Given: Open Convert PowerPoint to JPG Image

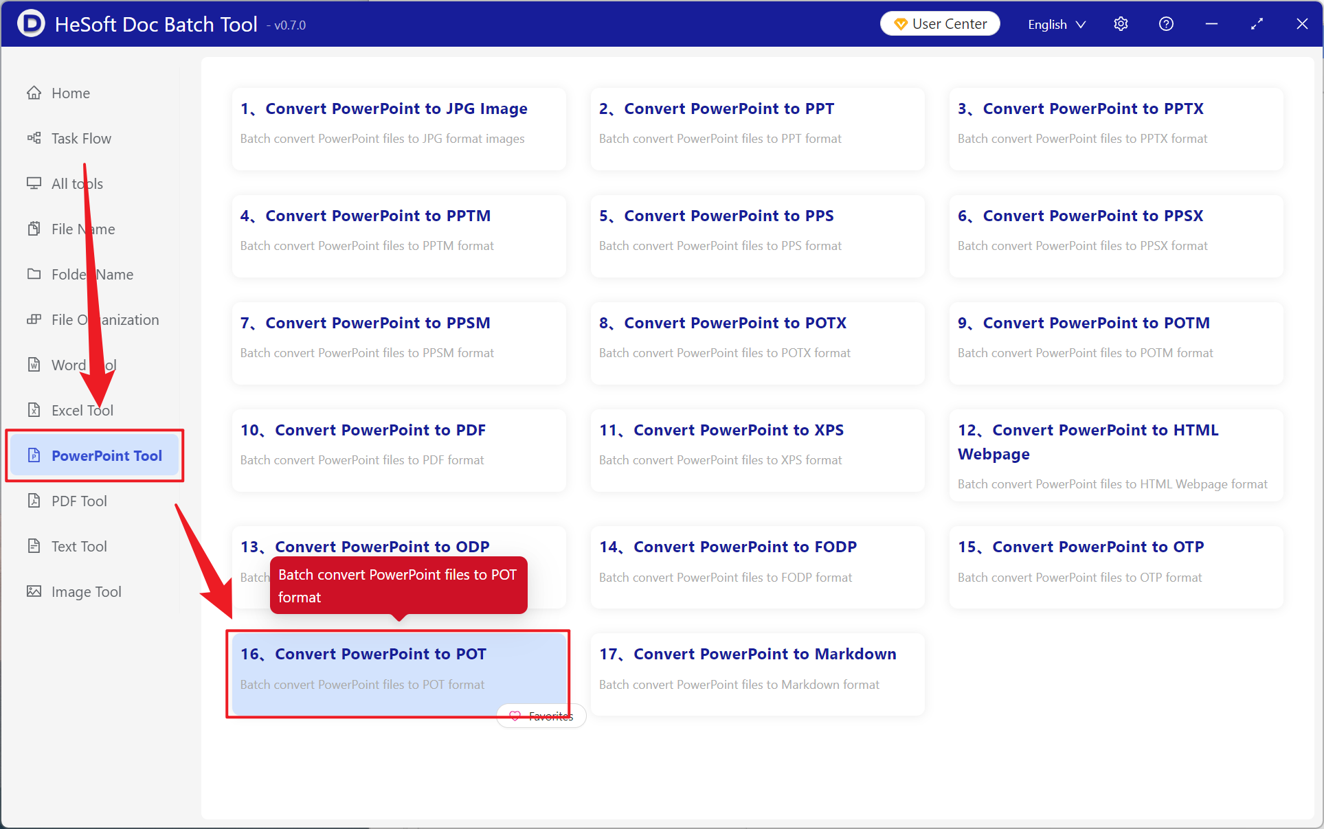Looking at the screenshot, I should click(399, 128).
